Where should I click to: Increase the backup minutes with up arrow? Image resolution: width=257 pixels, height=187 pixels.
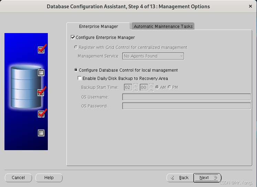point(151,85)
